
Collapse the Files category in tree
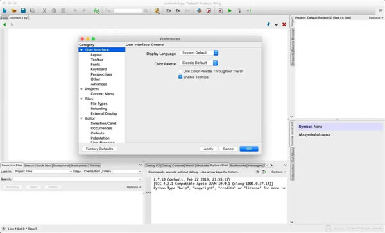tap(81, 99)
